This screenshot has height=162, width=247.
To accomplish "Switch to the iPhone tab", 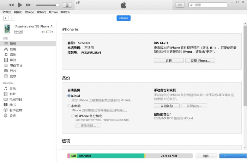I will [123, 18].
